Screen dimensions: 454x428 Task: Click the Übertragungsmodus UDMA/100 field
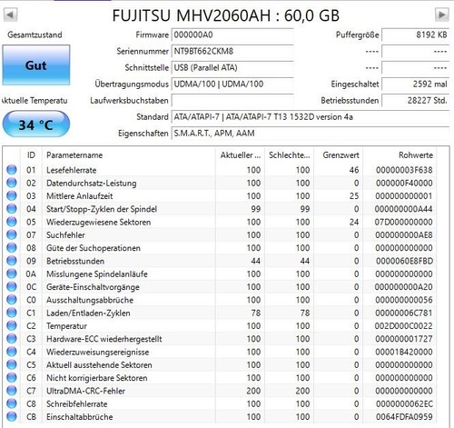pyautogui.click(x=232, y=84)
